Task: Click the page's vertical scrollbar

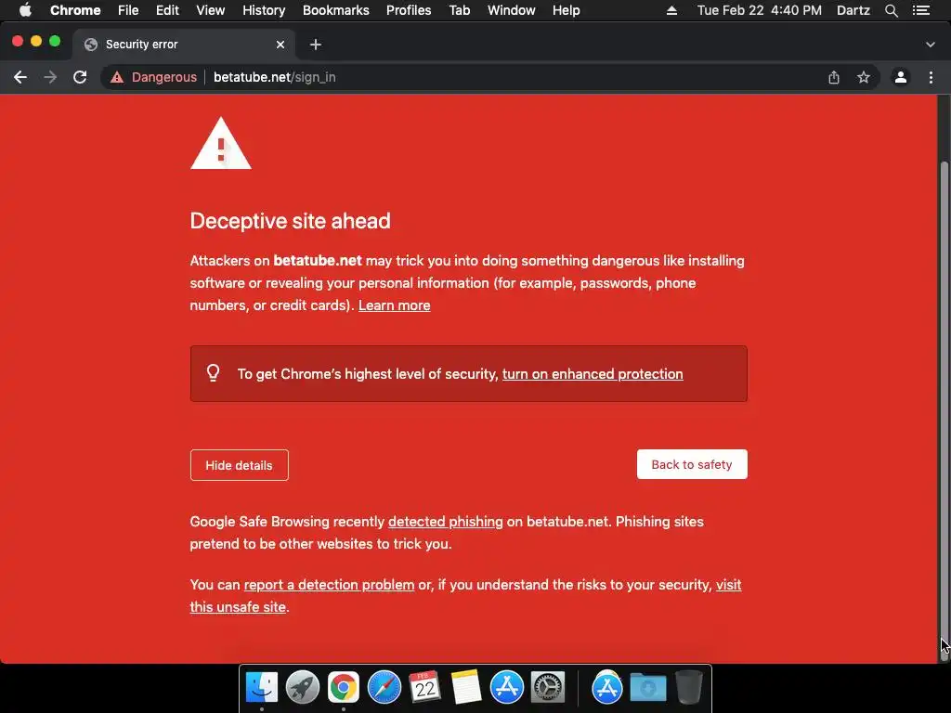Action: tap(944, 412)
